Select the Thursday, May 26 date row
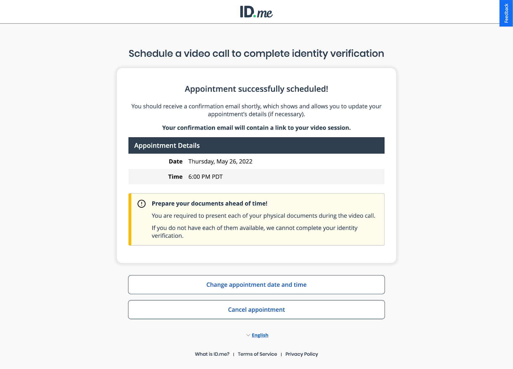 pyautogui.click(x=256, y=161)
